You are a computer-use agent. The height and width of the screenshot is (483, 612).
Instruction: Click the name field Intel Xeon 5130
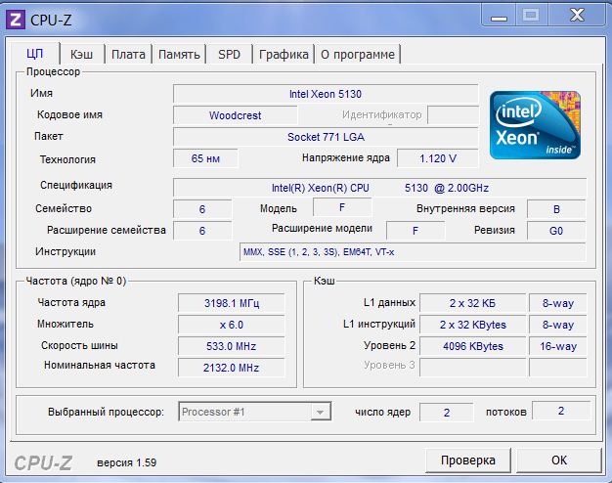326,94
